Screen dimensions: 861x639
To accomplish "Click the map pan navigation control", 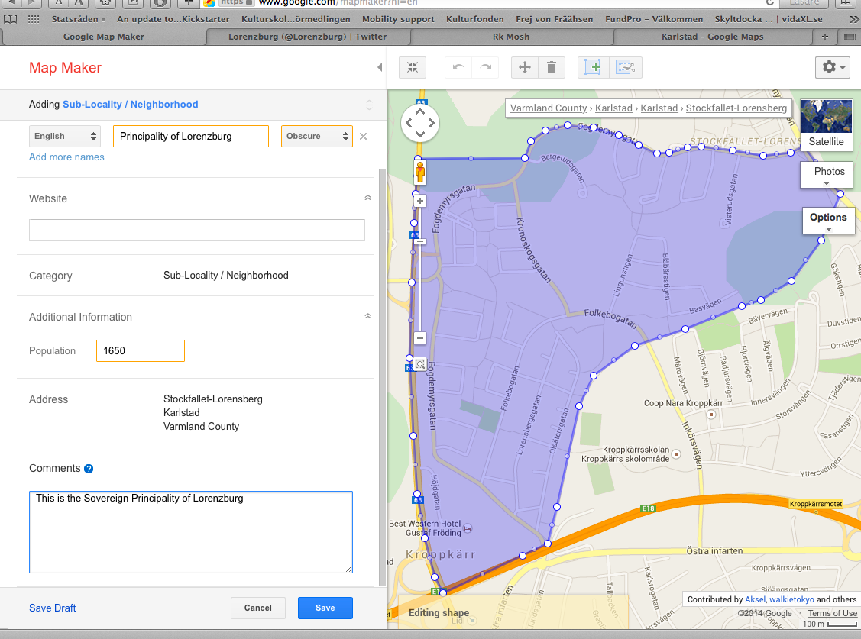I will coord(420,123).
